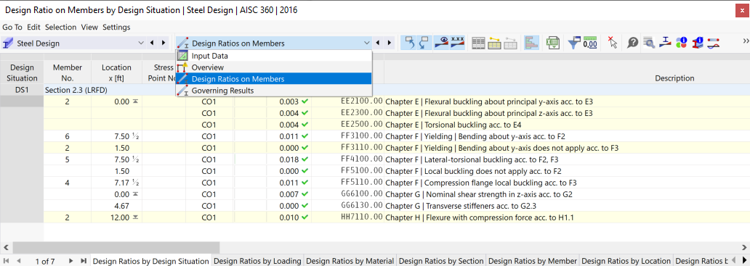Switch to Design Ratios by Member tab
Screen dimensions: 750x266
point(533,261)
